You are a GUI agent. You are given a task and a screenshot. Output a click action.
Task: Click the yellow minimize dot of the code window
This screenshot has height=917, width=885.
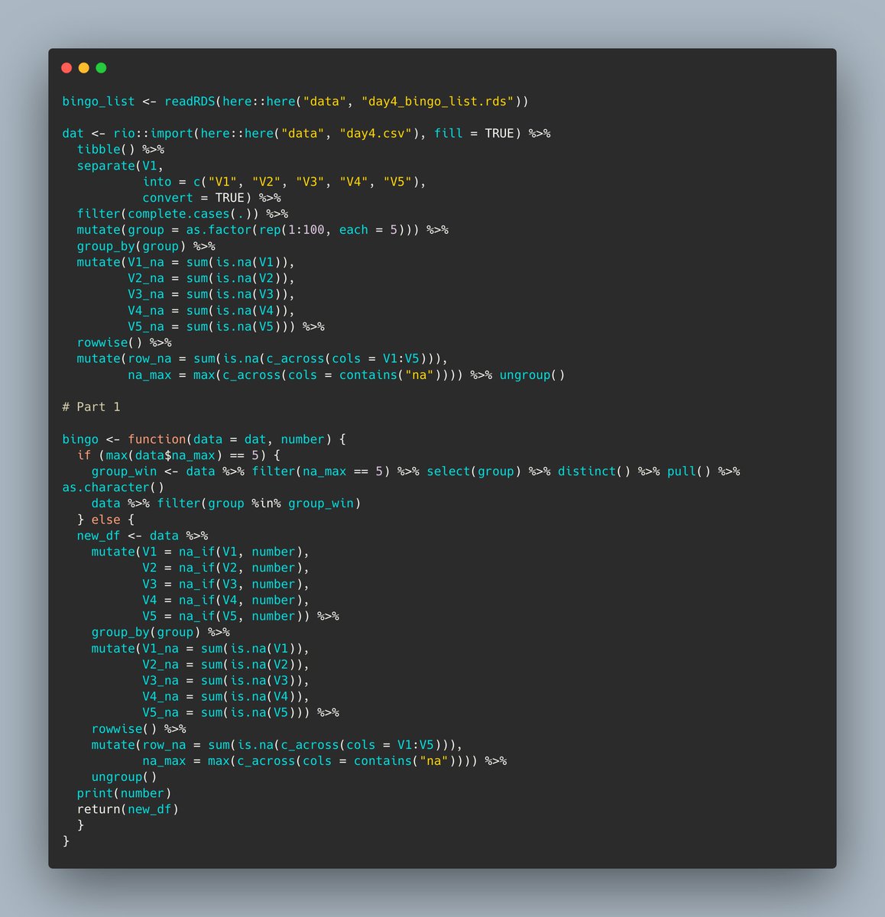[x=84, y=68]
